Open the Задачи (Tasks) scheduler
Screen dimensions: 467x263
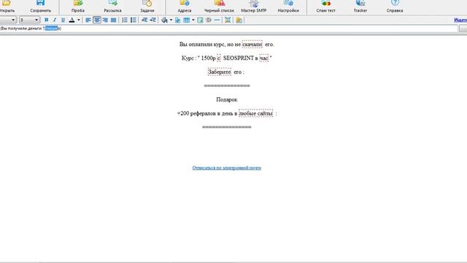[147, 7]
